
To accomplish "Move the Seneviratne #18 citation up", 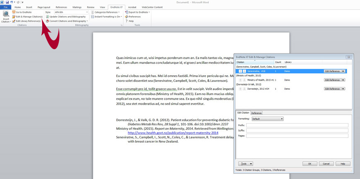I will pyautogui.click(x=240, y=71).
